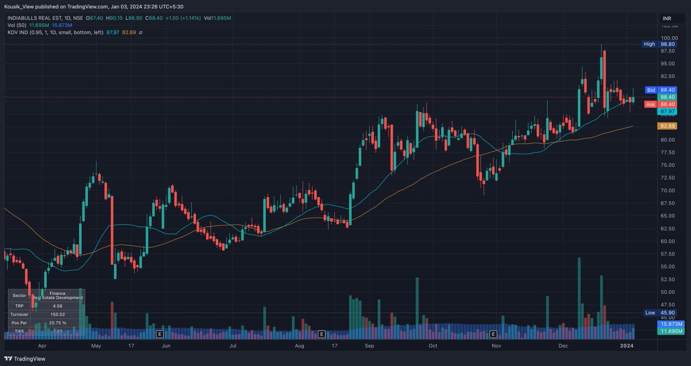Click the earnings E marker between Aug and 17
Screen dimensions: 691x366
pyautogui.click(x=321, y=334)
